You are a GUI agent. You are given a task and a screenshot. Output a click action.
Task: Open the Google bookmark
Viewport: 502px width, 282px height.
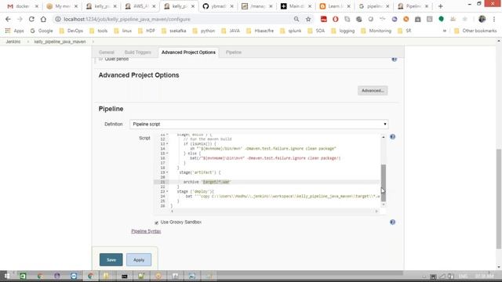click(x=42, y=31)
